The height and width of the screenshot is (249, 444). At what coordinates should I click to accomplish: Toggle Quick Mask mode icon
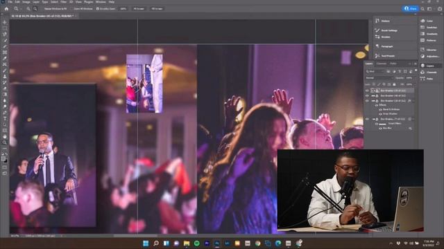(x=5, y=167)
